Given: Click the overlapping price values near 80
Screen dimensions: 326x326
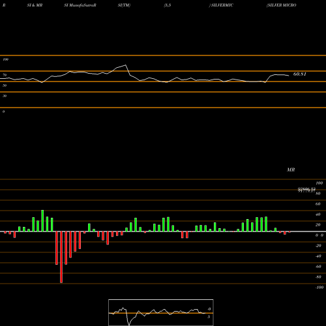Looking at the screenshot, I should (x=306, y=190).
